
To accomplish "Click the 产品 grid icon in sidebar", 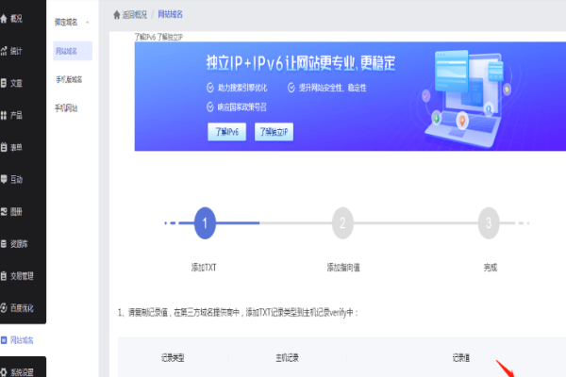I will click(x=4, y=115).
